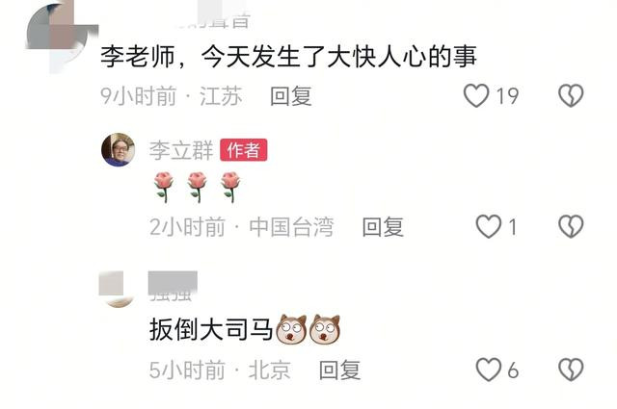Reply to 李立群's comment from 中国台湾
The width and height of the screenshot is (617, 409).
pos(383,227)
